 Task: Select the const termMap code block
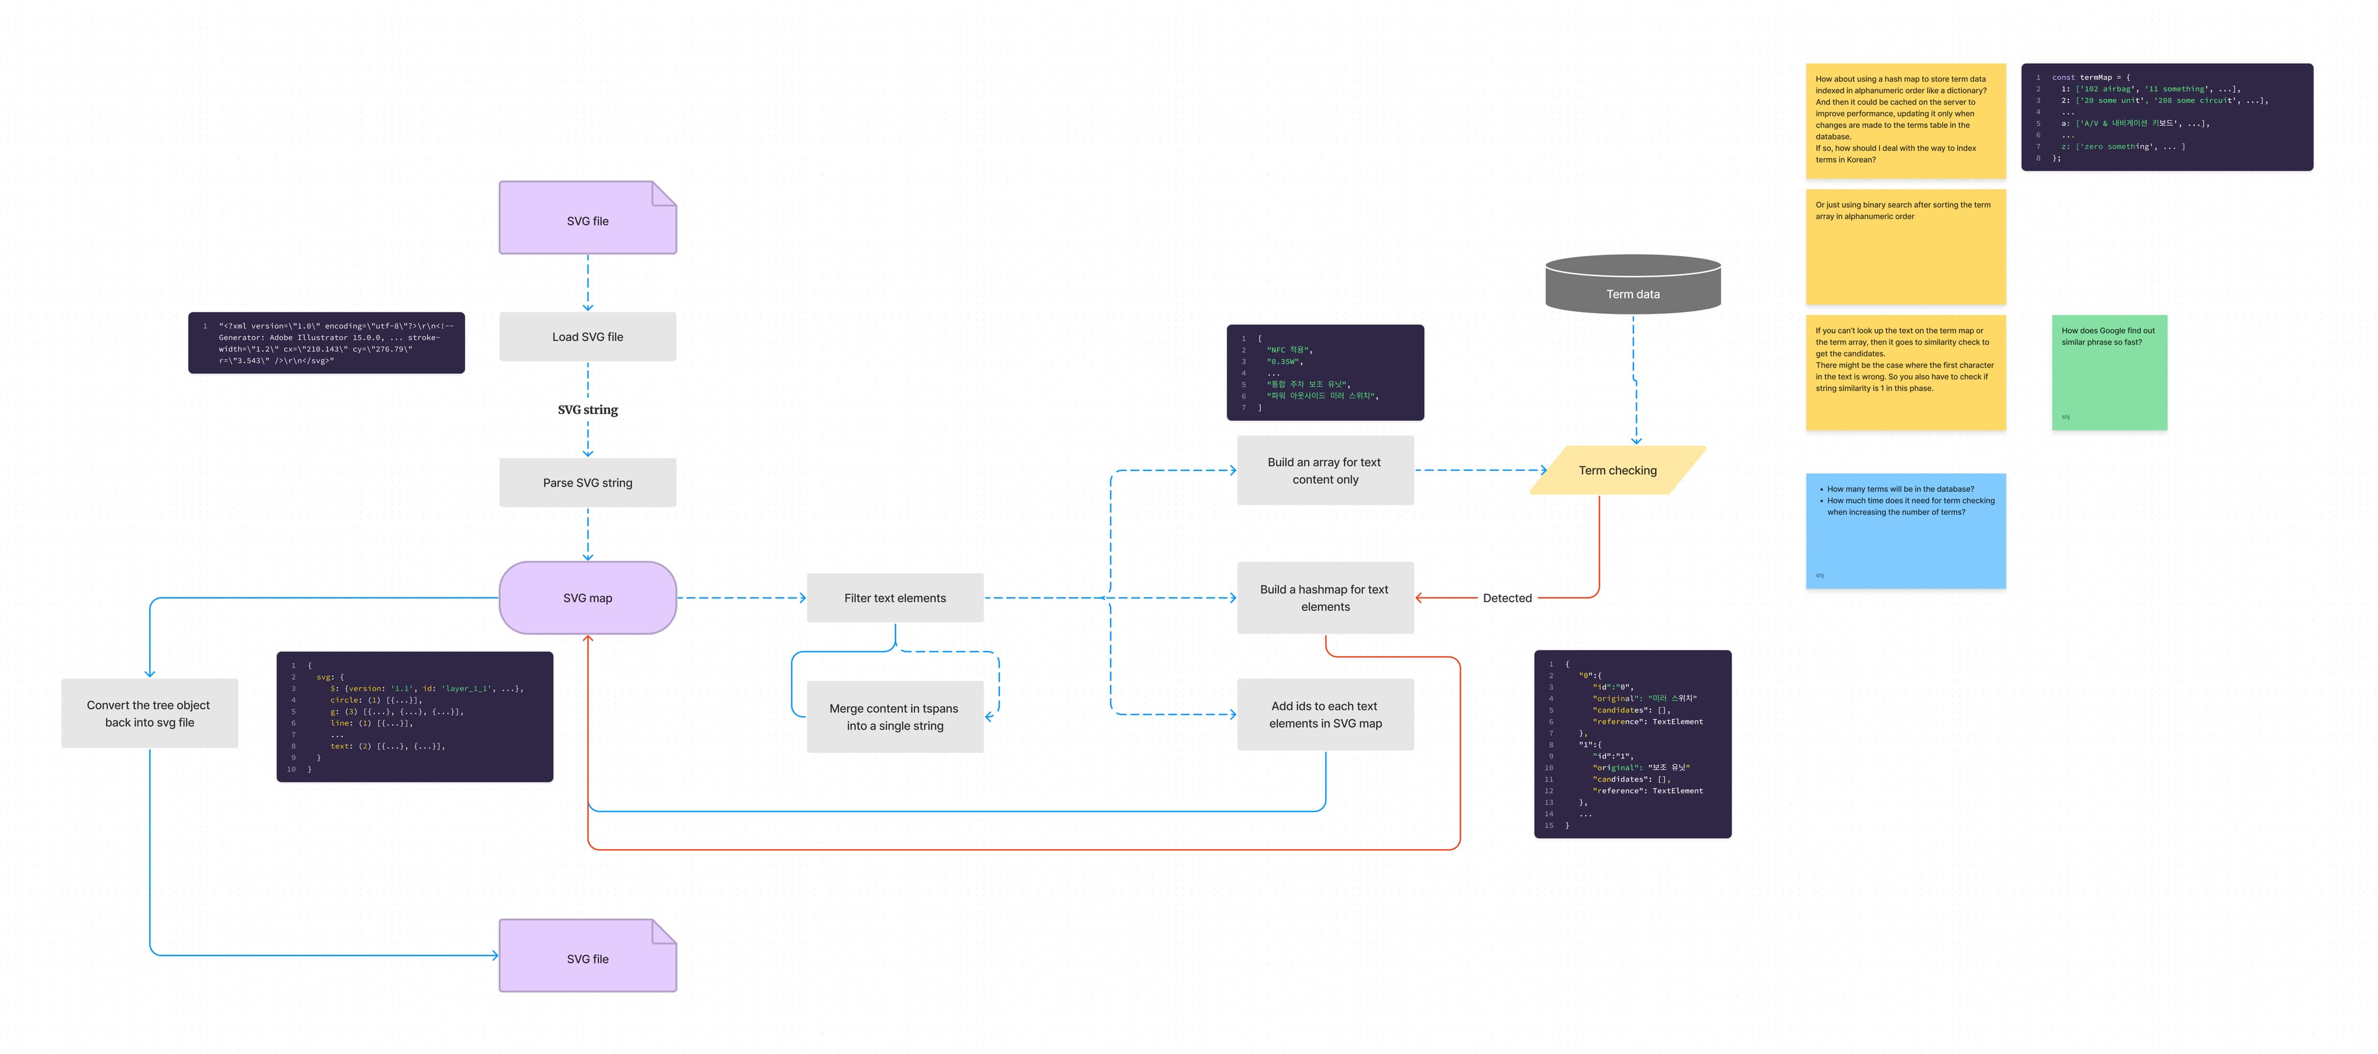(2166, 117)
